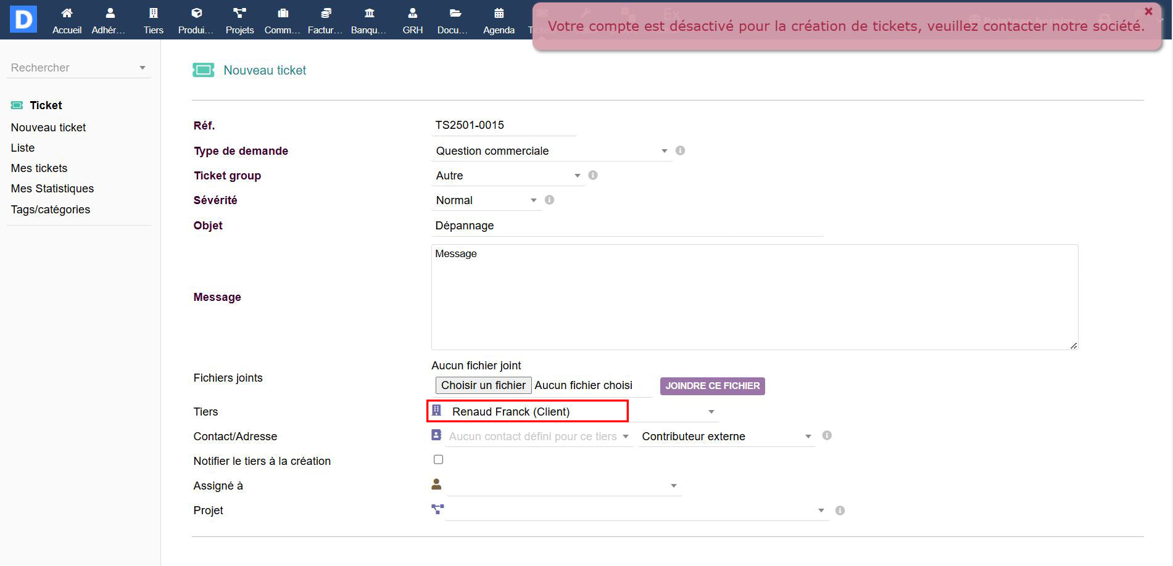Click the Joindre ce fichier button
The height and width of the screenshot is (566, 1173).
click(x=712, y=386)
